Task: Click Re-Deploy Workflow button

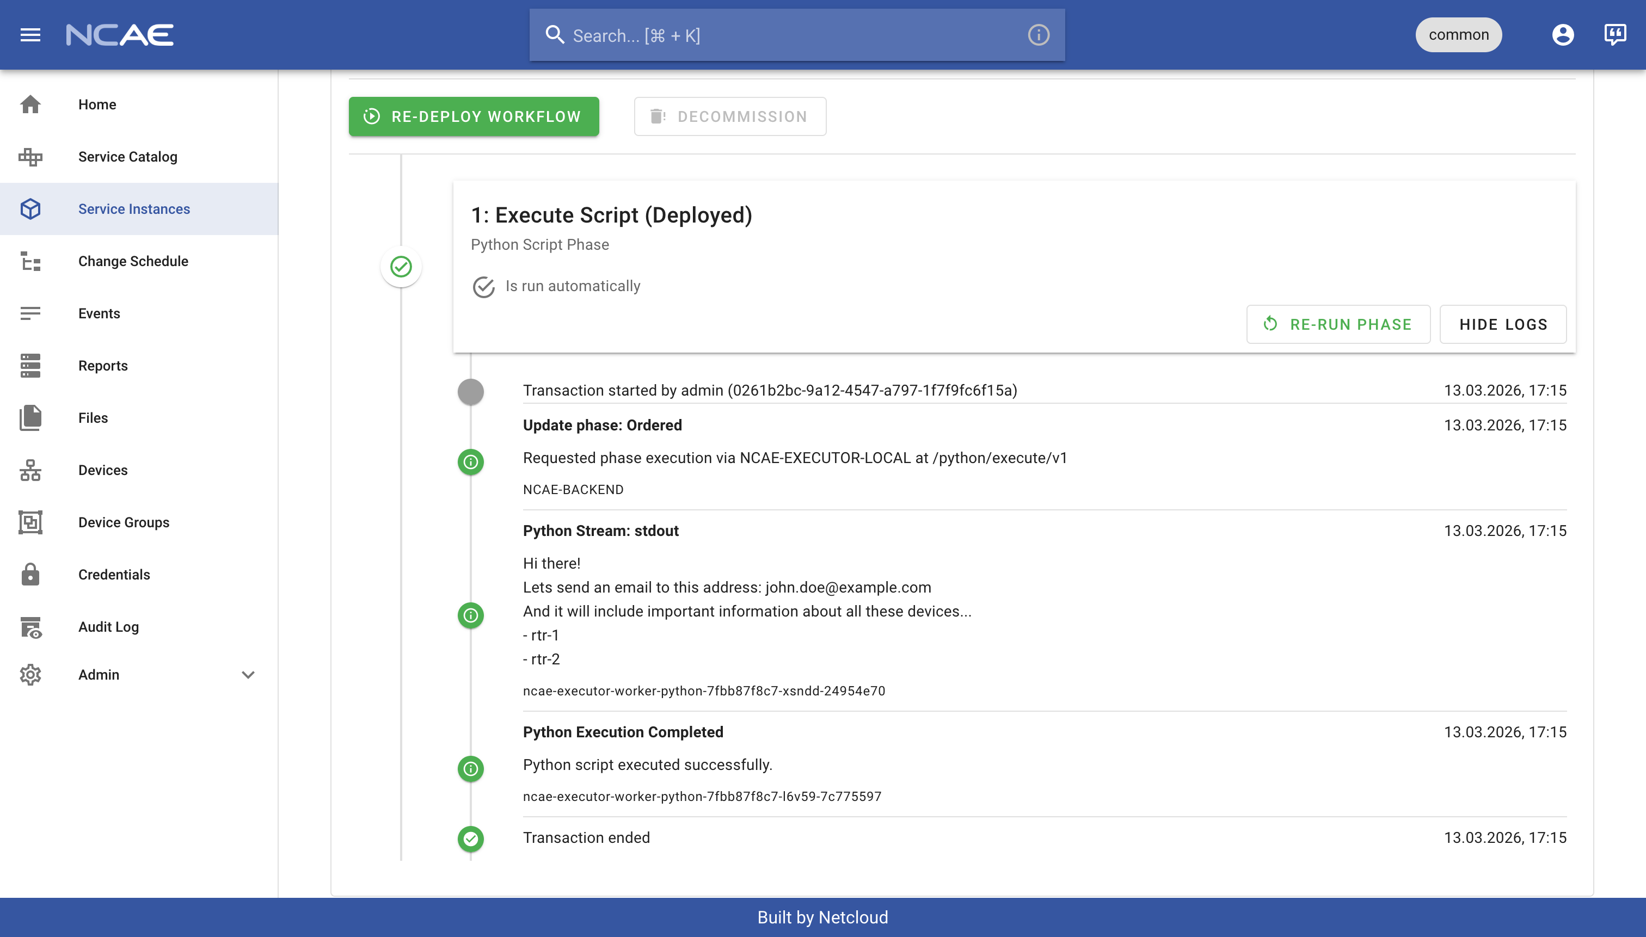Action: (474, 116)
